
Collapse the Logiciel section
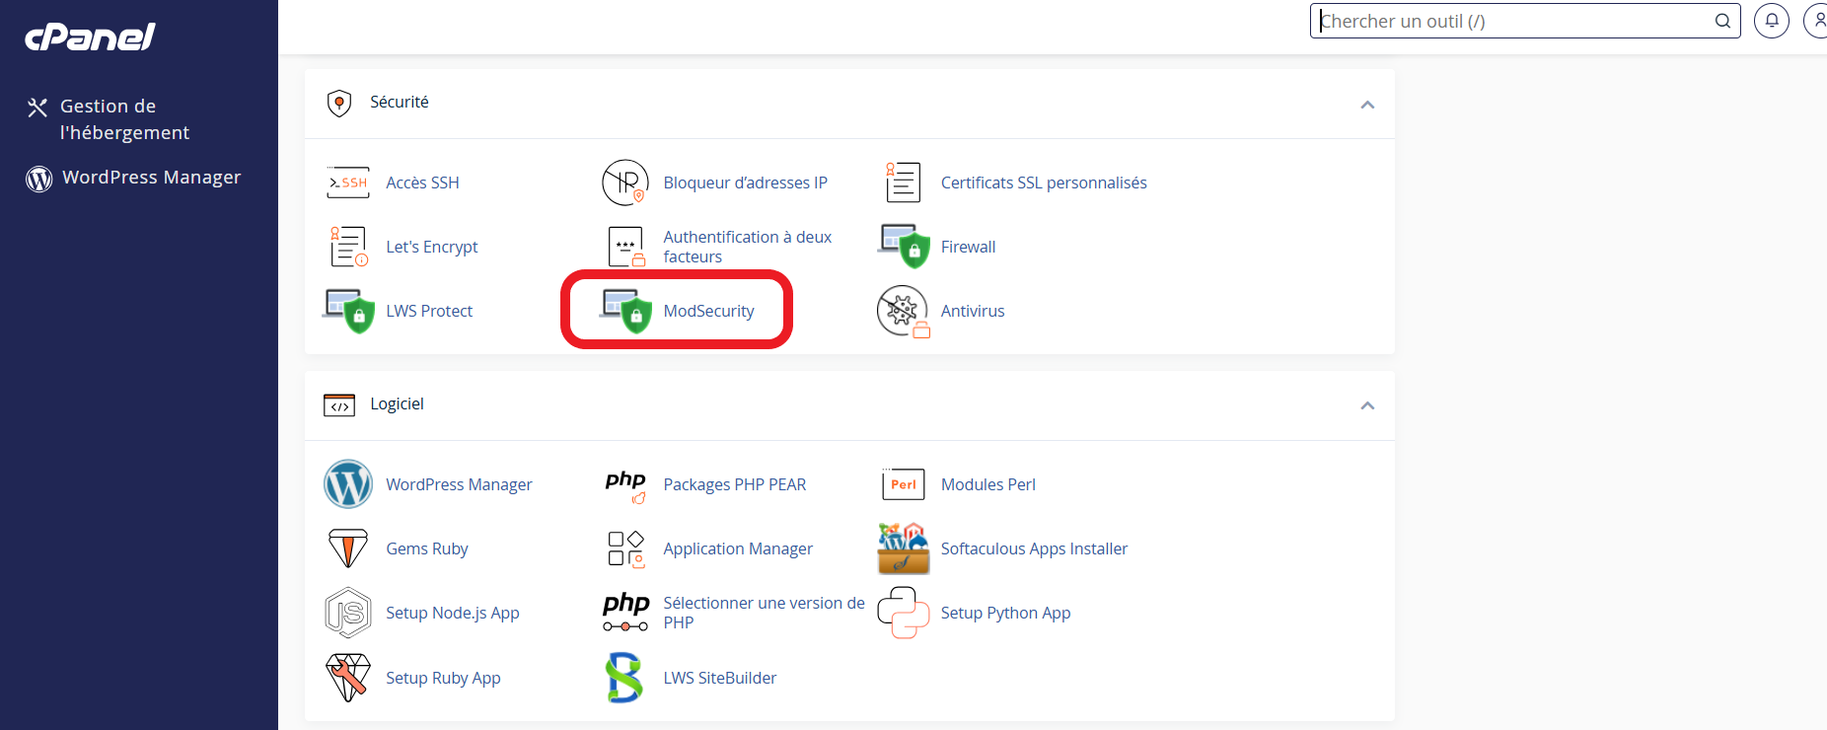tap(1367, 405)
